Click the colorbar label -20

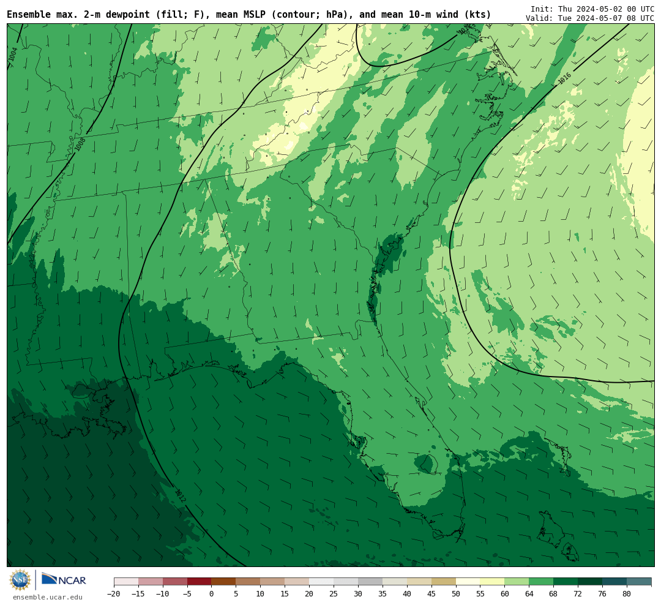point(113,594)
